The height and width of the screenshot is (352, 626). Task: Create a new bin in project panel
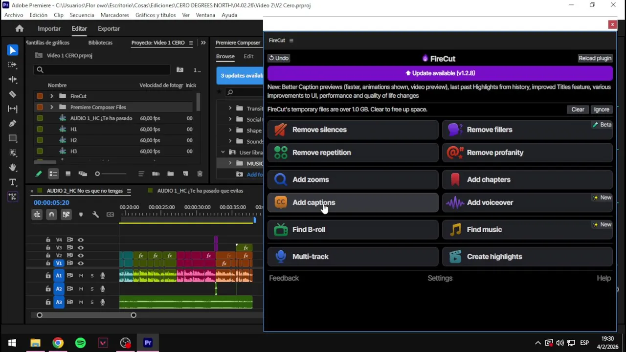(x=170, y=174)
